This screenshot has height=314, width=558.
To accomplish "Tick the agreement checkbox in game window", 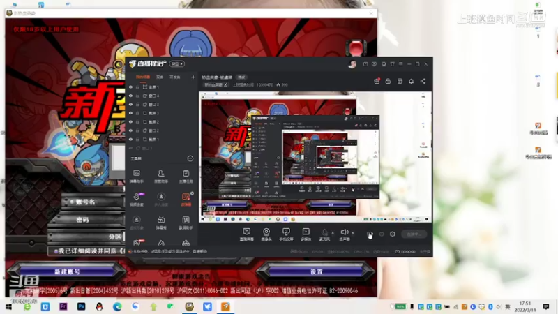I will (x=56, y=251).
